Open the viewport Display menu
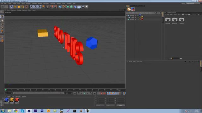This screenshot has width=202, height=113. click(19, 10)
